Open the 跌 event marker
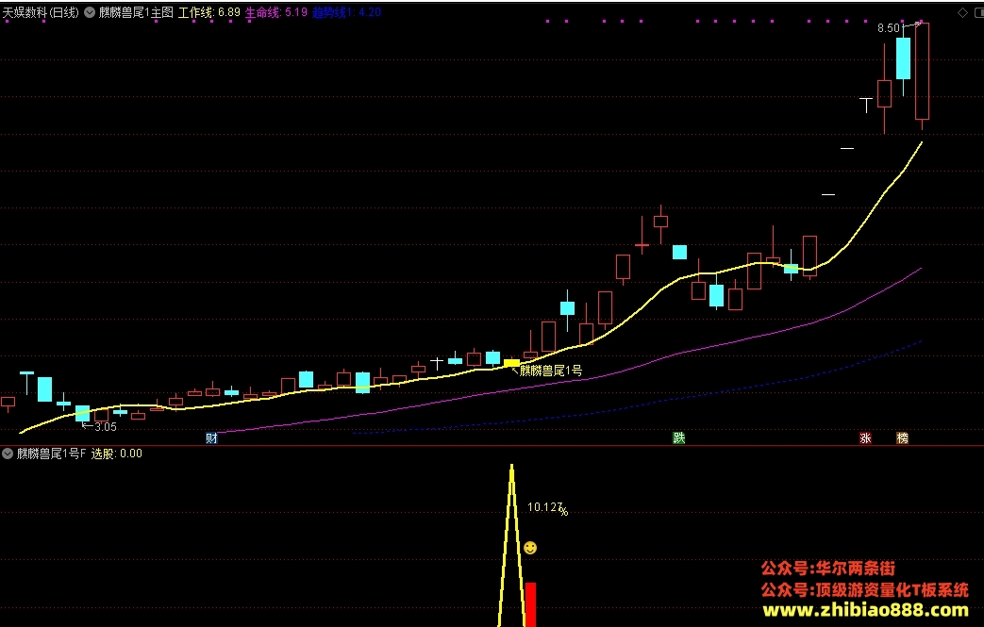 point(679,437)
